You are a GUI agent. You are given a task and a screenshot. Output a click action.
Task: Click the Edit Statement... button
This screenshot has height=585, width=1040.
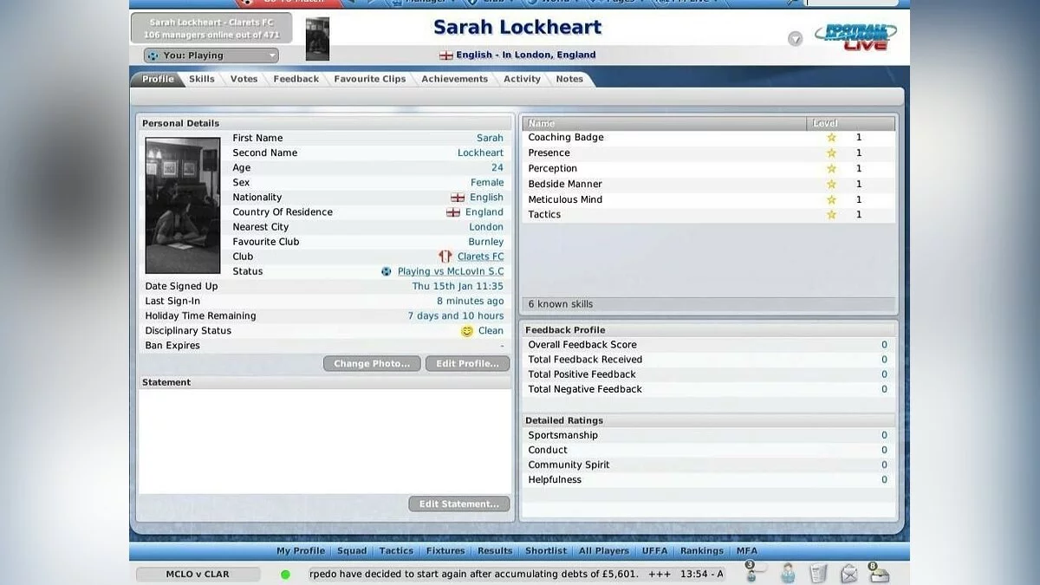(459, 504)
